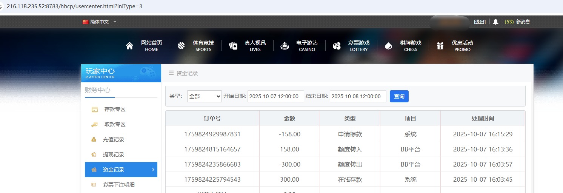This screenshot has width=563, height=193.
Task: Go to 充值记录 in the sidebar
Action: 113,139
